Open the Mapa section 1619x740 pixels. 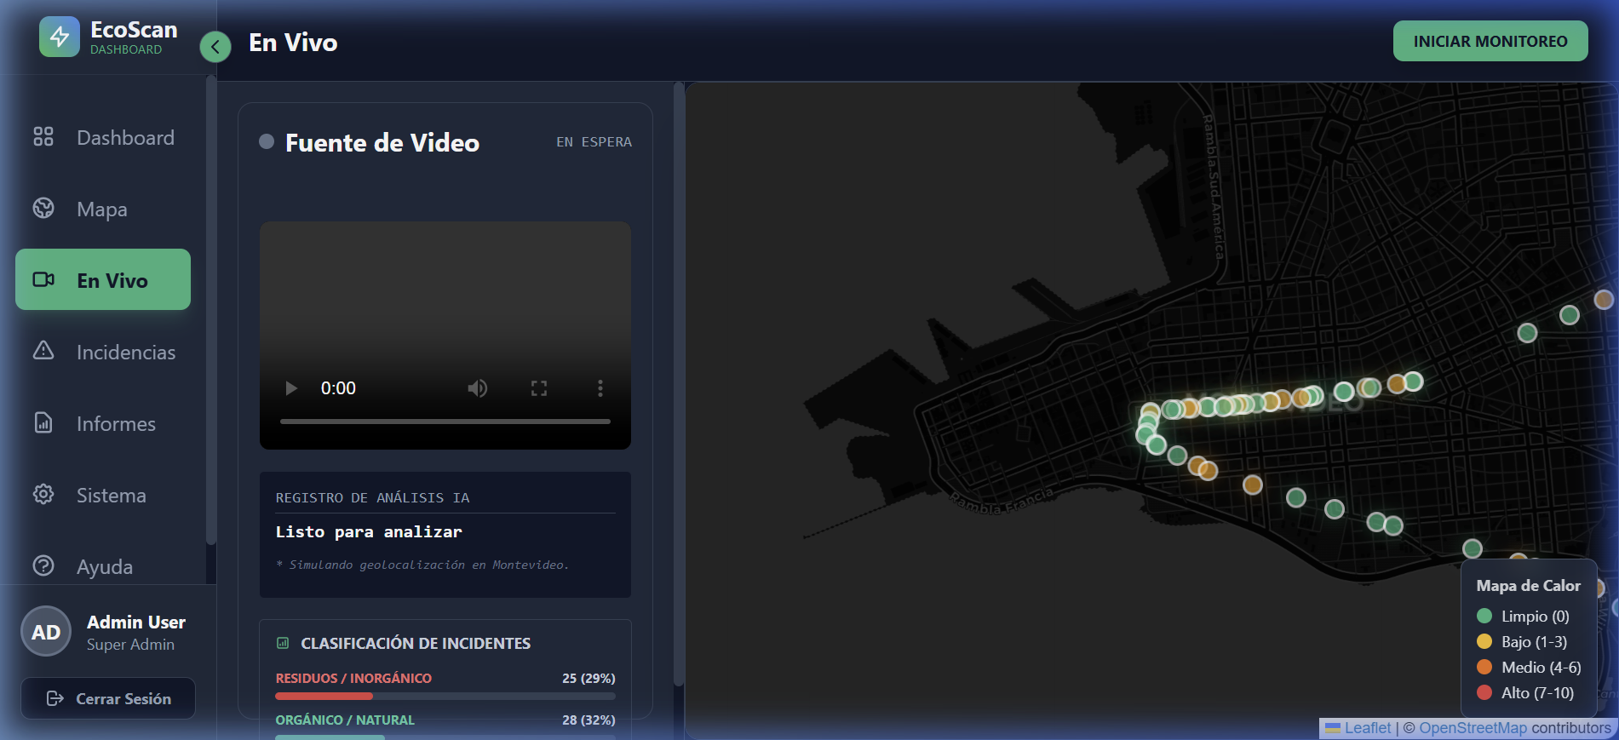point(103,209)
